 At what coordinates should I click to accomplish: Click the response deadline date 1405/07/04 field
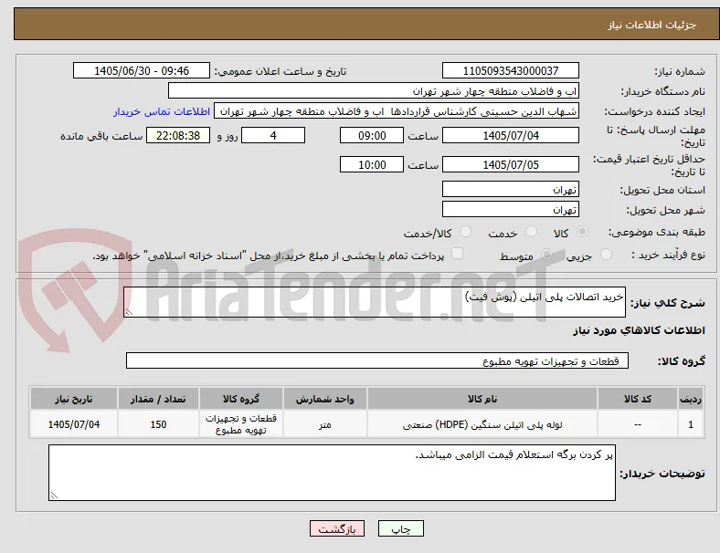[x=511, y=135]
